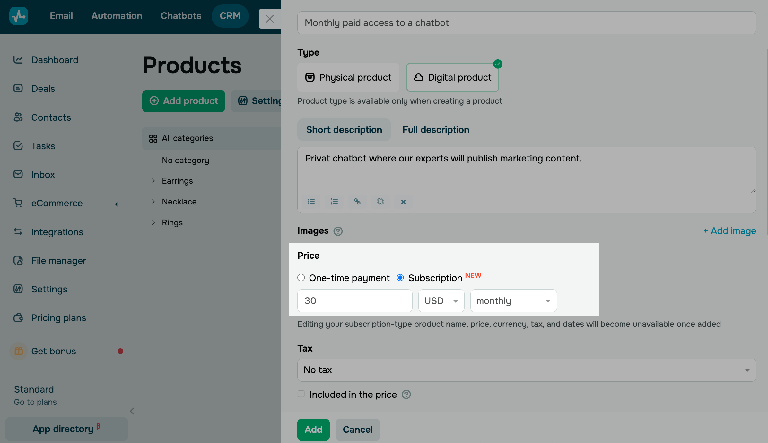Image resolution: width=768 pixels, height=443 pixels.
Task: Open Dashboard from the sidebar
Action: tap(55, 60)
